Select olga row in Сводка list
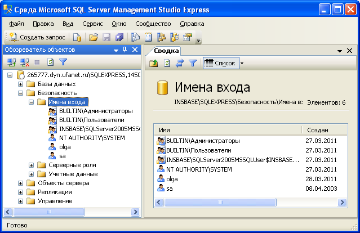360x233 pixels. click(251, 179)
